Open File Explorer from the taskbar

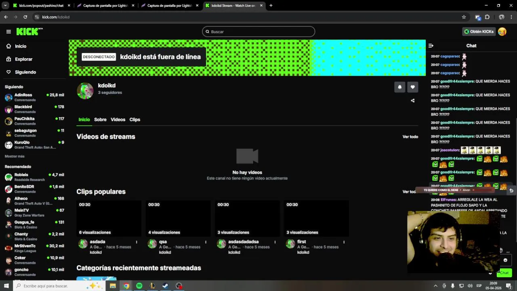click(113, 286)
